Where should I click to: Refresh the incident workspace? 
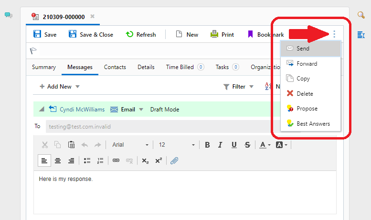[141, 34]
